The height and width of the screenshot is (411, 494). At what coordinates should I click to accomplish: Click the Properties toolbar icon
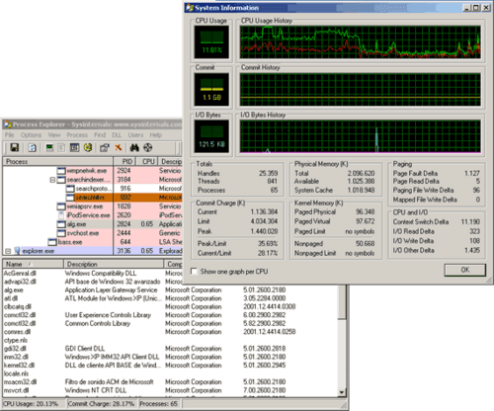[x=105, y=147]
